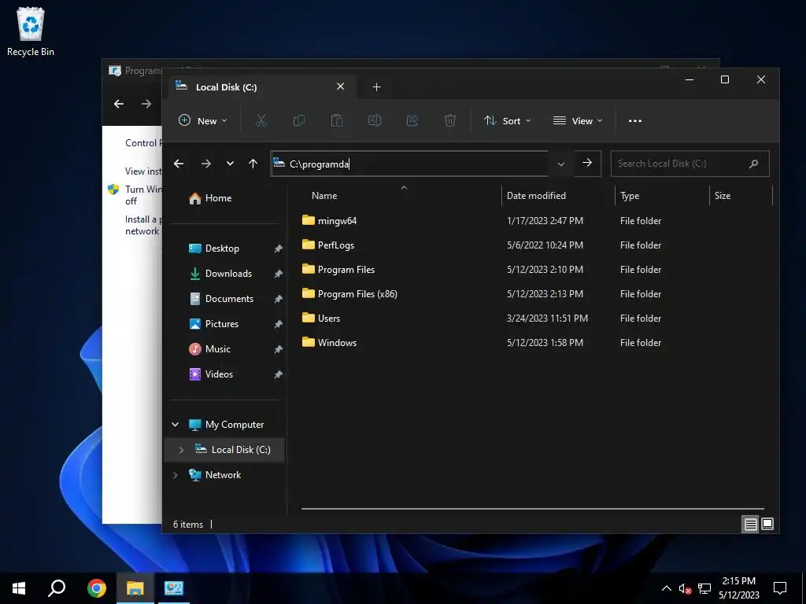The height and width of the screenshot is (604, 806).
Task: Open recent locations chevron
Action: click(230, 164)
